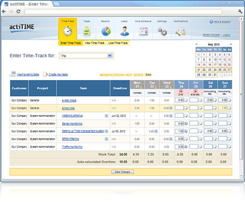The height and width of the screenshot is (204, 245).
Task: Open the Traffic monitoring task link
Action: (72, 147)
